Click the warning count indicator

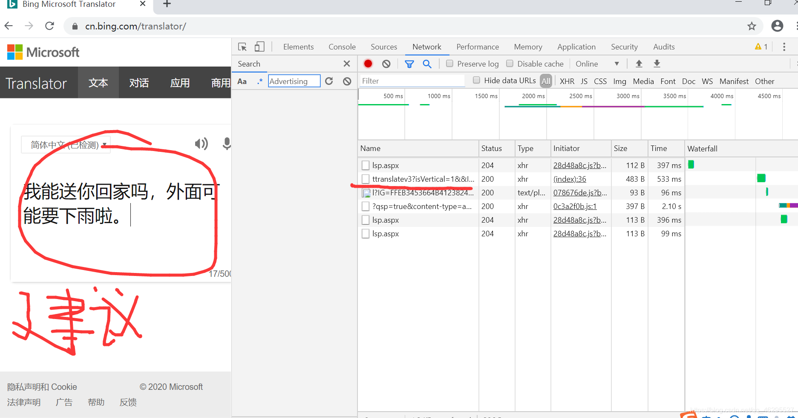pyautogui.click(x=761, y=47)
